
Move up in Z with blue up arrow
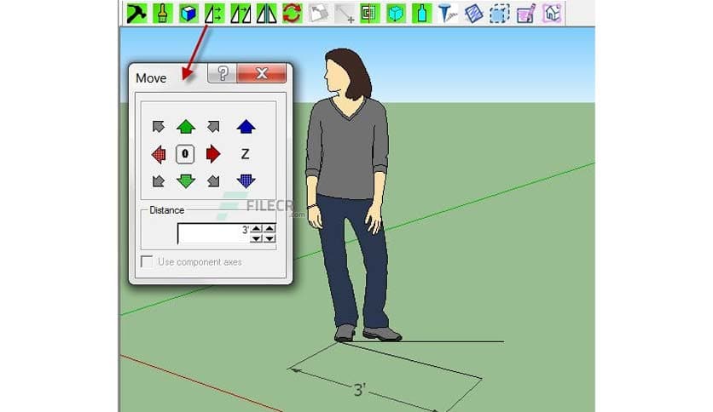(246, 127)
